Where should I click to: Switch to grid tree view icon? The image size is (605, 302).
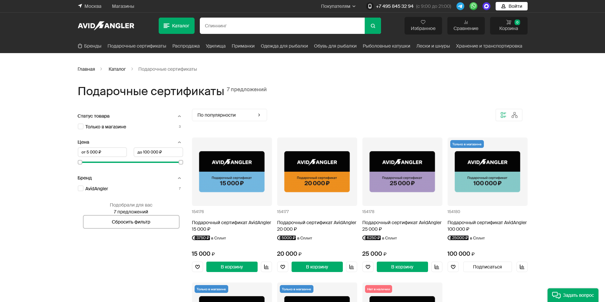click(515, 115)
